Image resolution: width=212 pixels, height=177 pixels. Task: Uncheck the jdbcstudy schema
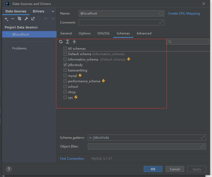tap(65, 65)
